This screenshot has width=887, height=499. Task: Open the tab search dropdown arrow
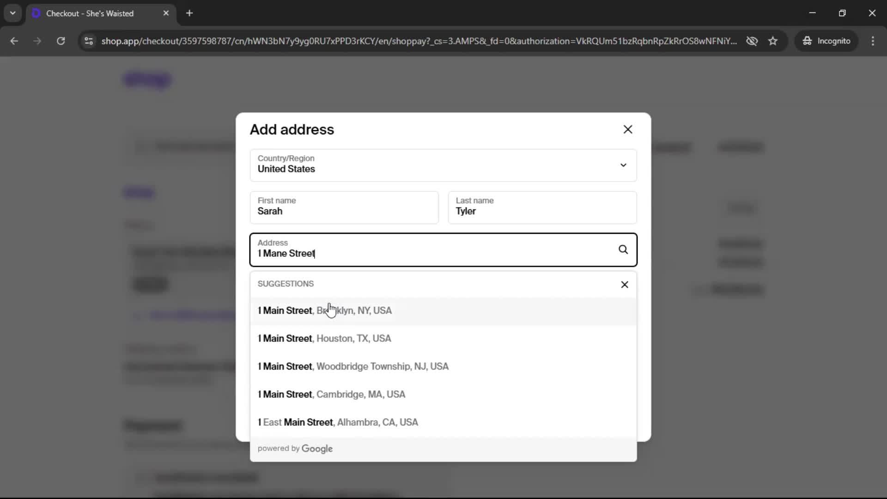coord(12,13)
